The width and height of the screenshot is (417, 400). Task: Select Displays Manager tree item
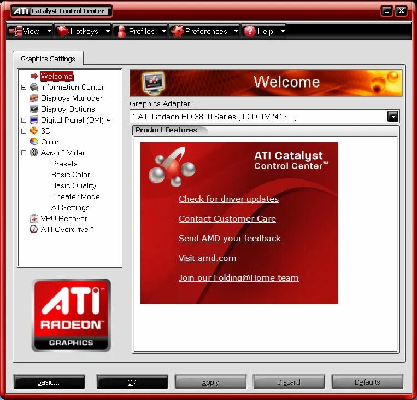(x=72, y=98)
